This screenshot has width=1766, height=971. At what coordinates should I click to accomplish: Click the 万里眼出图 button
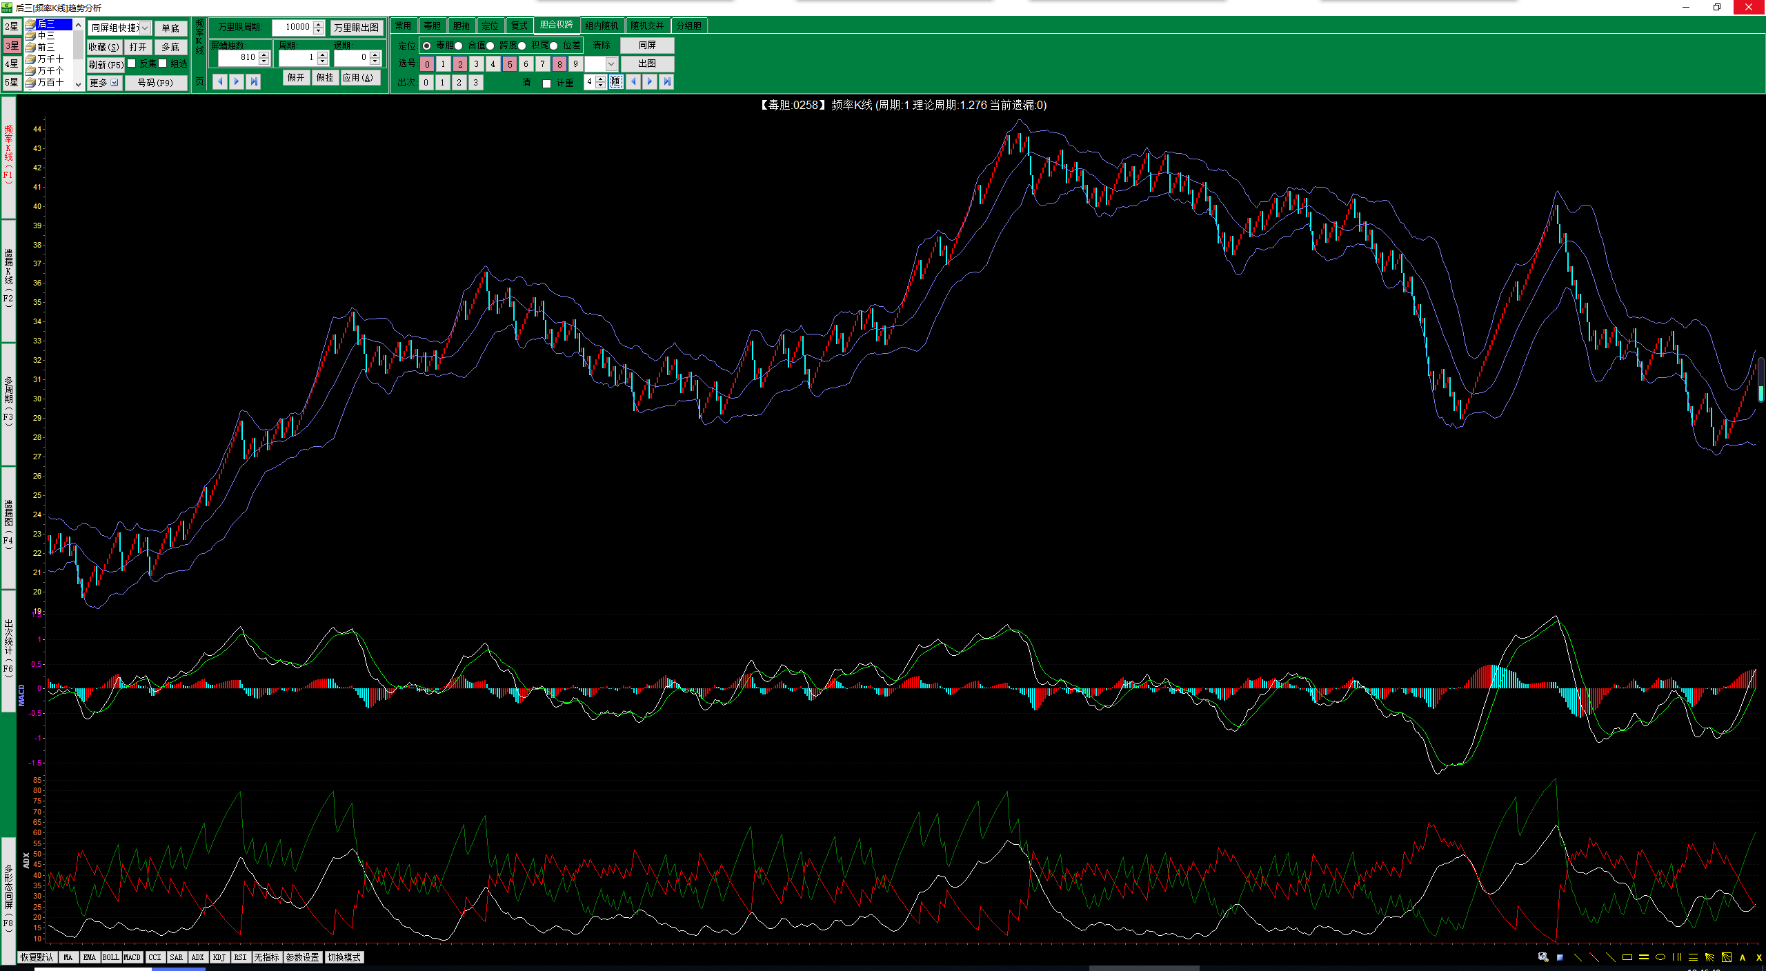pos(356,28)
